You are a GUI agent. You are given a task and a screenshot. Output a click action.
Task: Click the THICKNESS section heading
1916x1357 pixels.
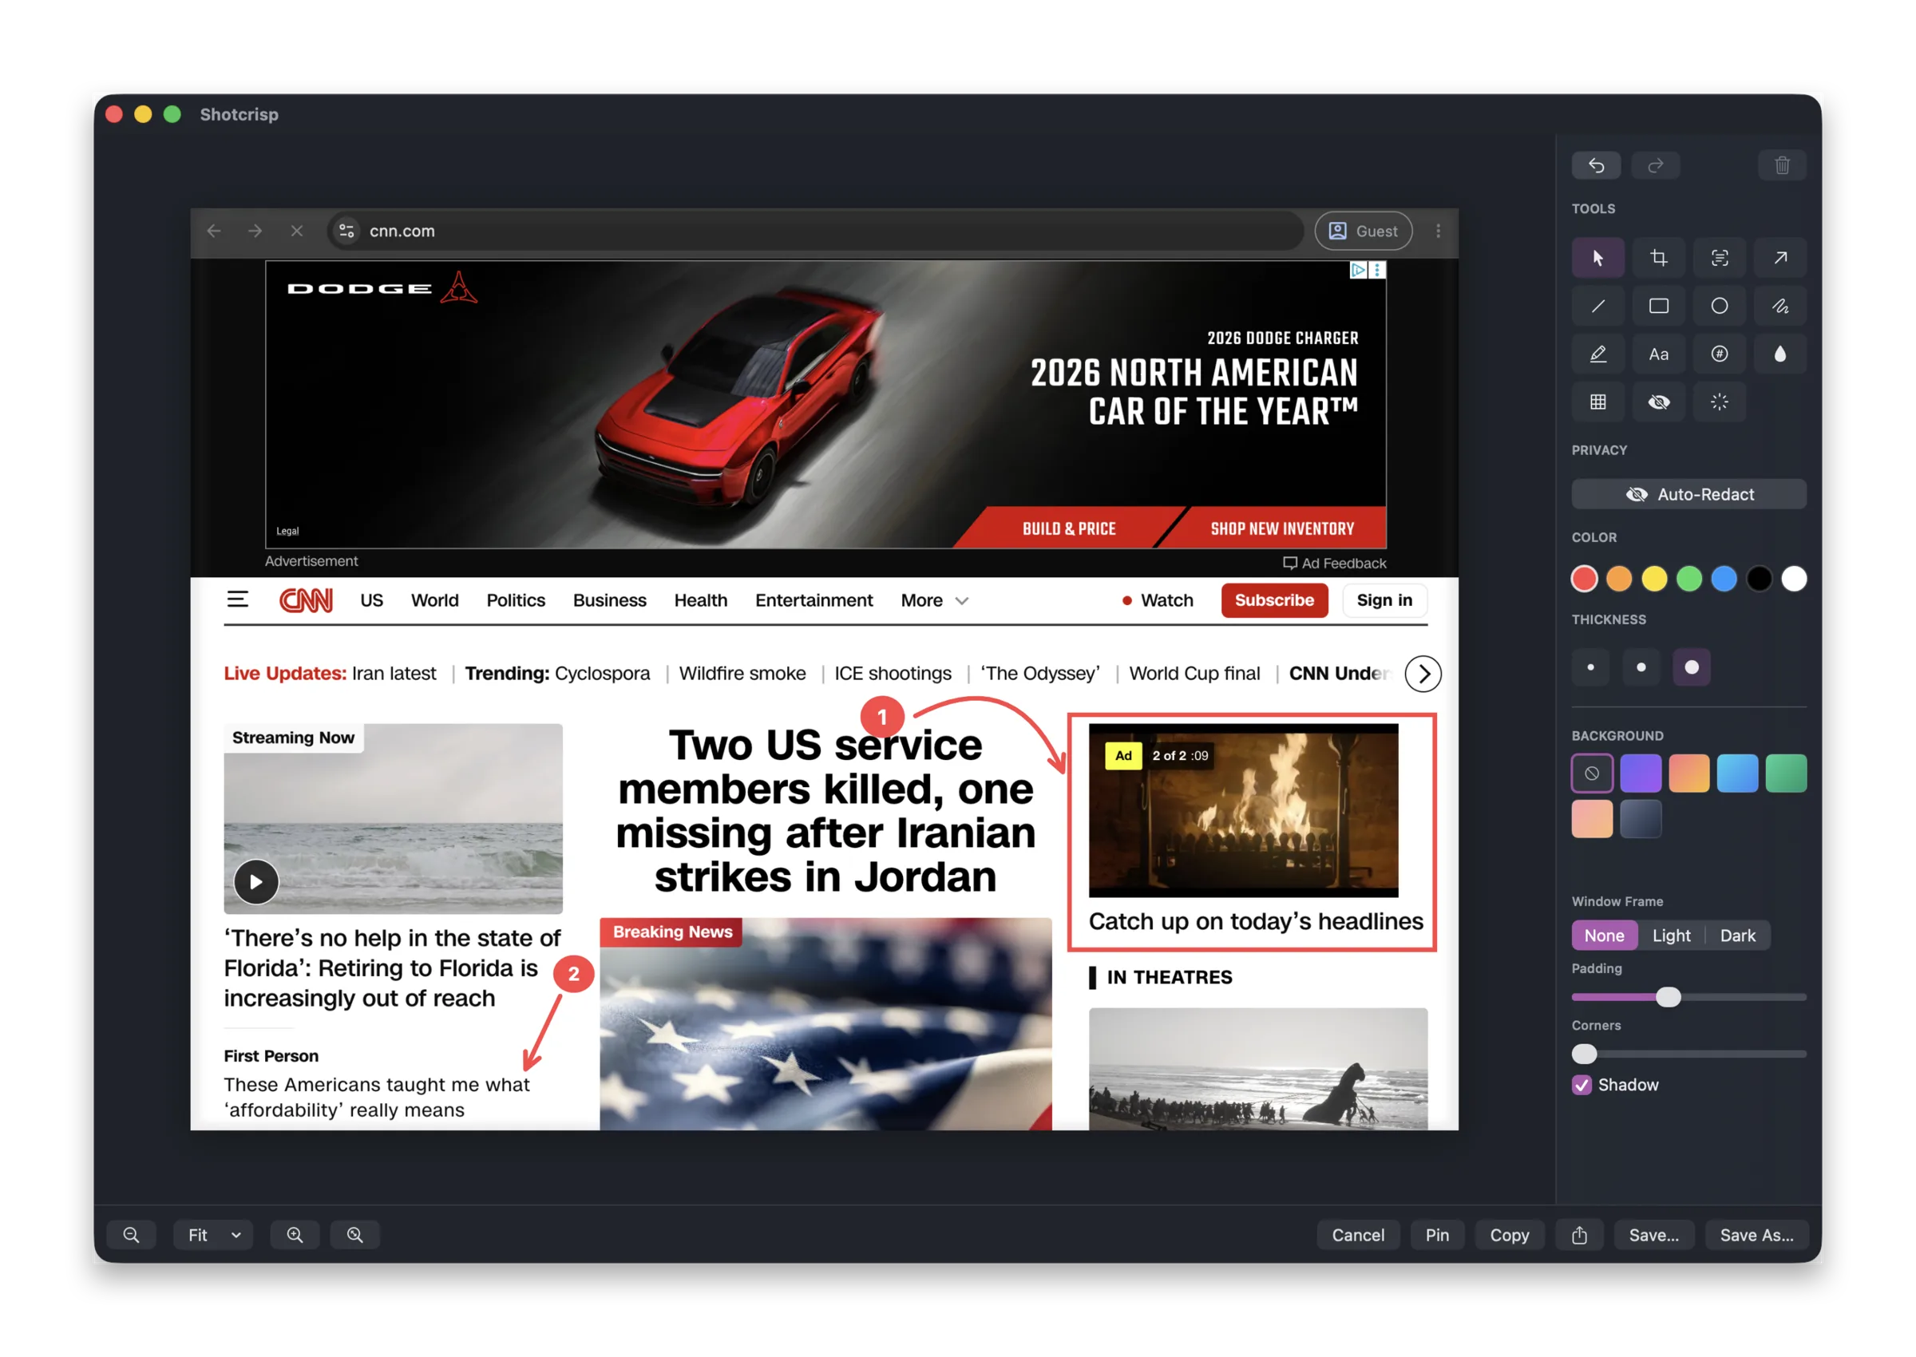[x=1609, y=619]
